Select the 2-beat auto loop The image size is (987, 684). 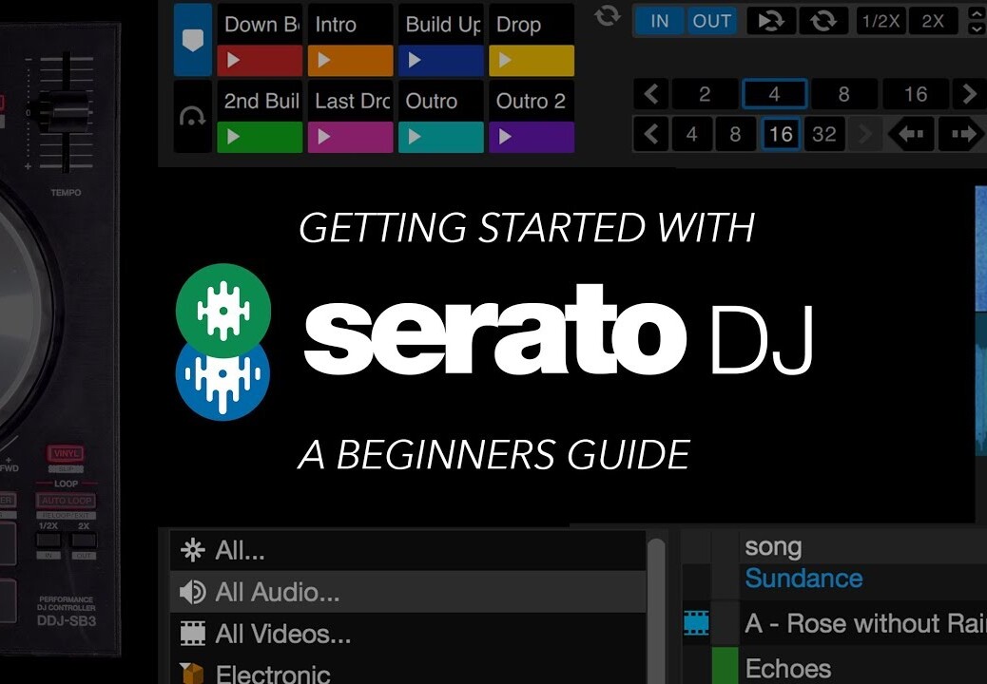click(705, 94)
